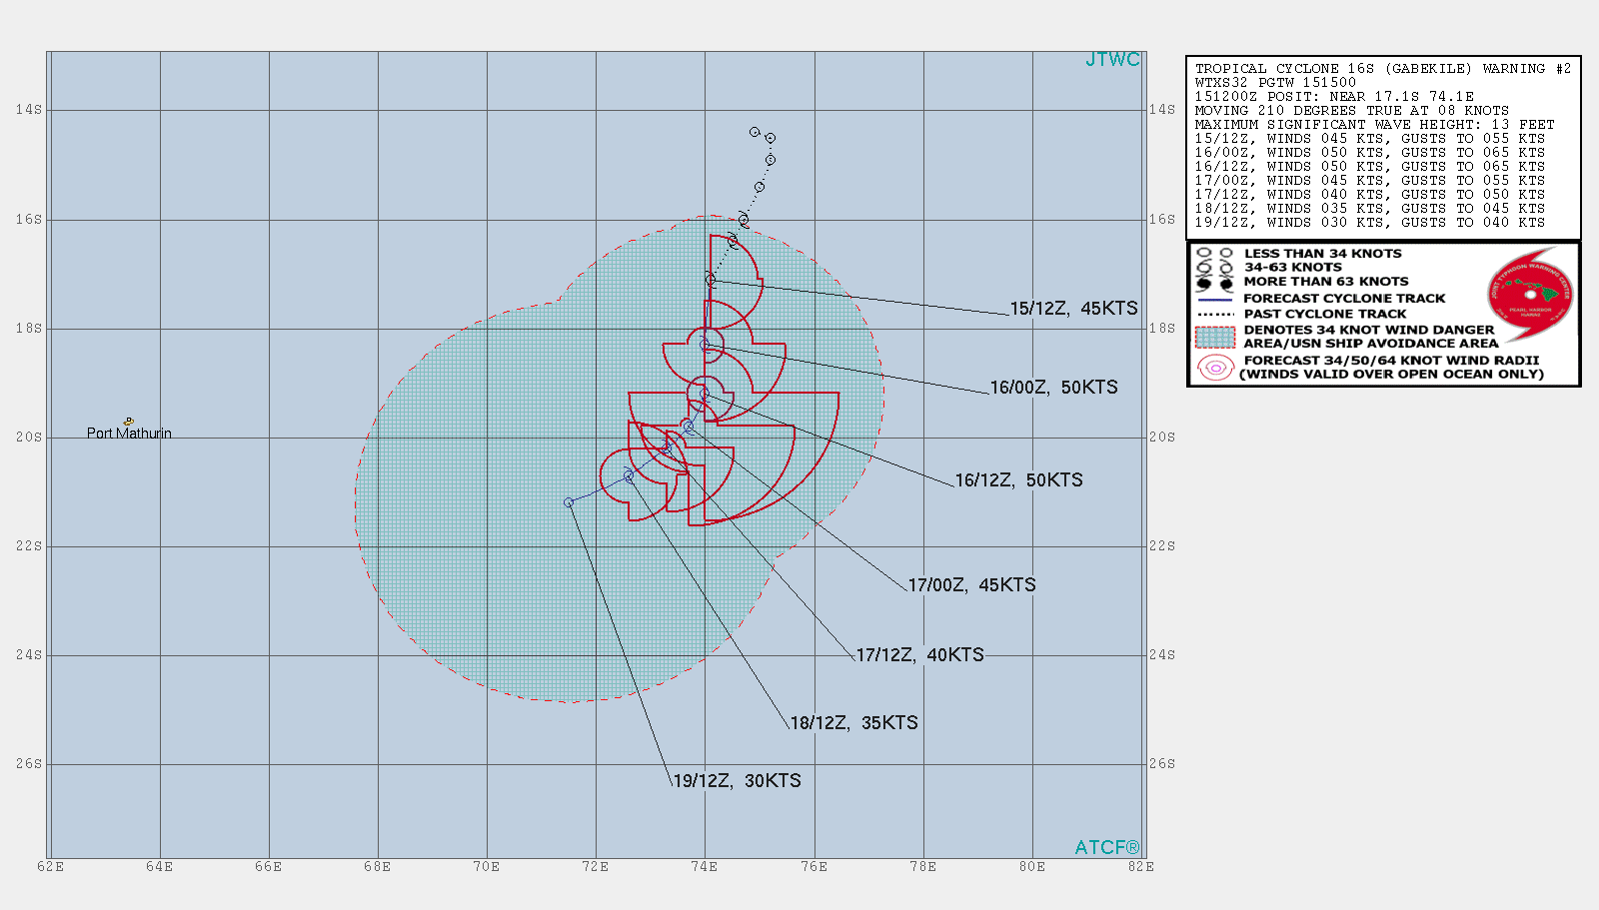Click the '19/12Z, 30KTS' forecast label

[x=737, y=781]
